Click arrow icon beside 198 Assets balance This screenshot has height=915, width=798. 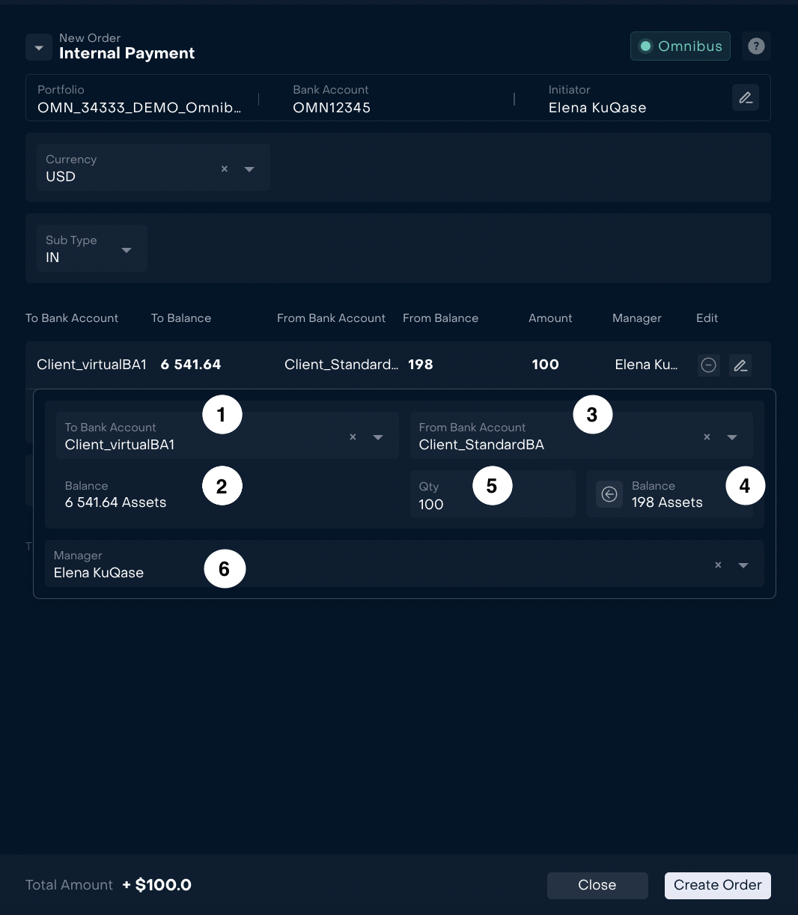click(609, 494)
